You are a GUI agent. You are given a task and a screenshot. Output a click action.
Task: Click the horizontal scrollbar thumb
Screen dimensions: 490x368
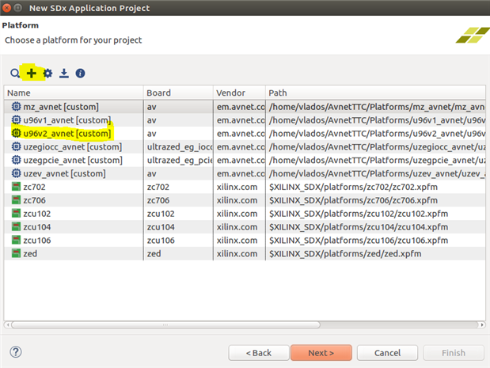tap(165, 325)
